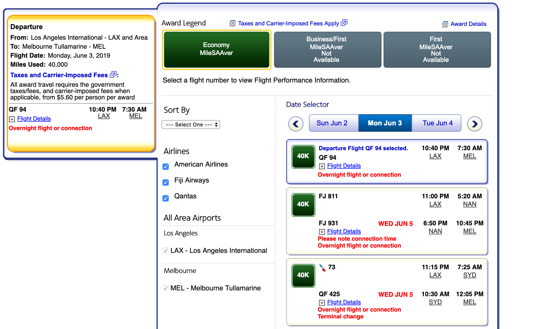Click the popup icon beside Award Details
The height and width of the screenshot is (329, 546).
[x=445, y=24]
